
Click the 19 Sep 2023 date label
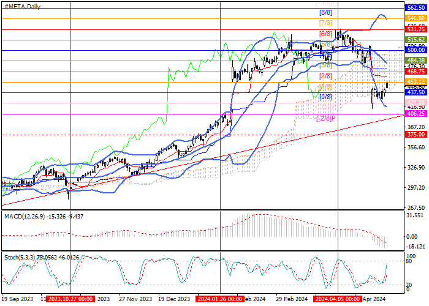click(18, 299)
